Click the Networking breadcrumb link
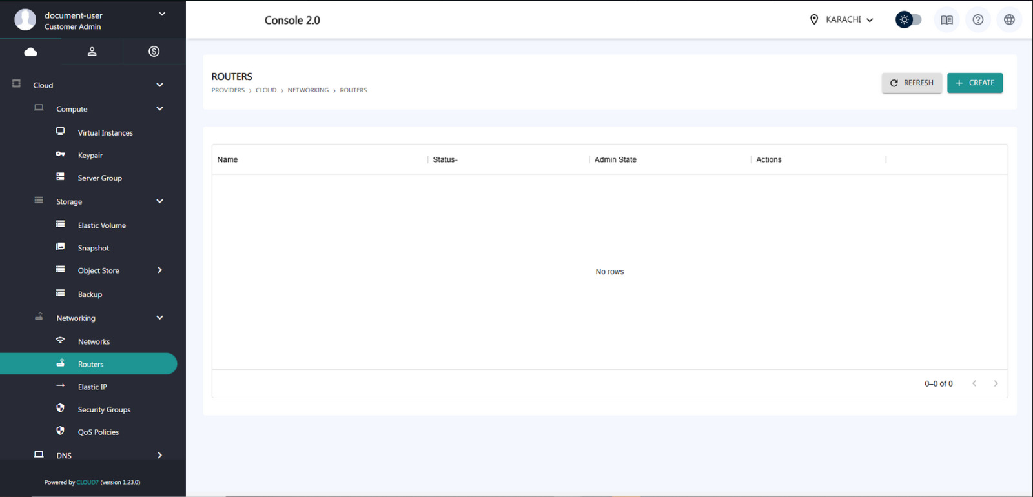Image resolution: width=1033 pixels, height=497 pixels. click(308, 90)
